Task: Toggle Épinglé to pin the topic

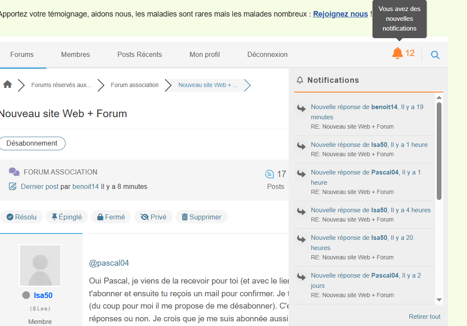Action: (66, 217)
